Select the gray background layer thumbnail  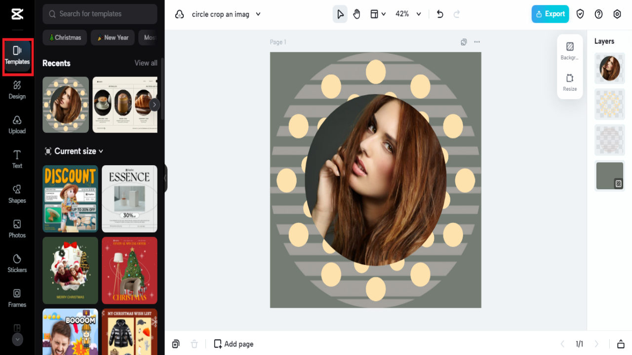pos(610,176)
